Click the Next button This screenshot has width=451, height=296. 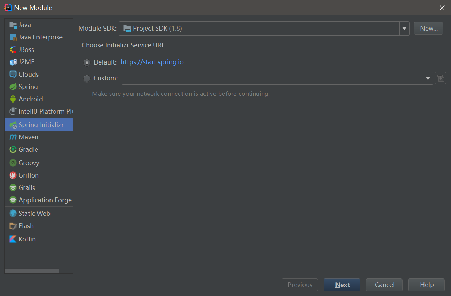click(342, 285)
